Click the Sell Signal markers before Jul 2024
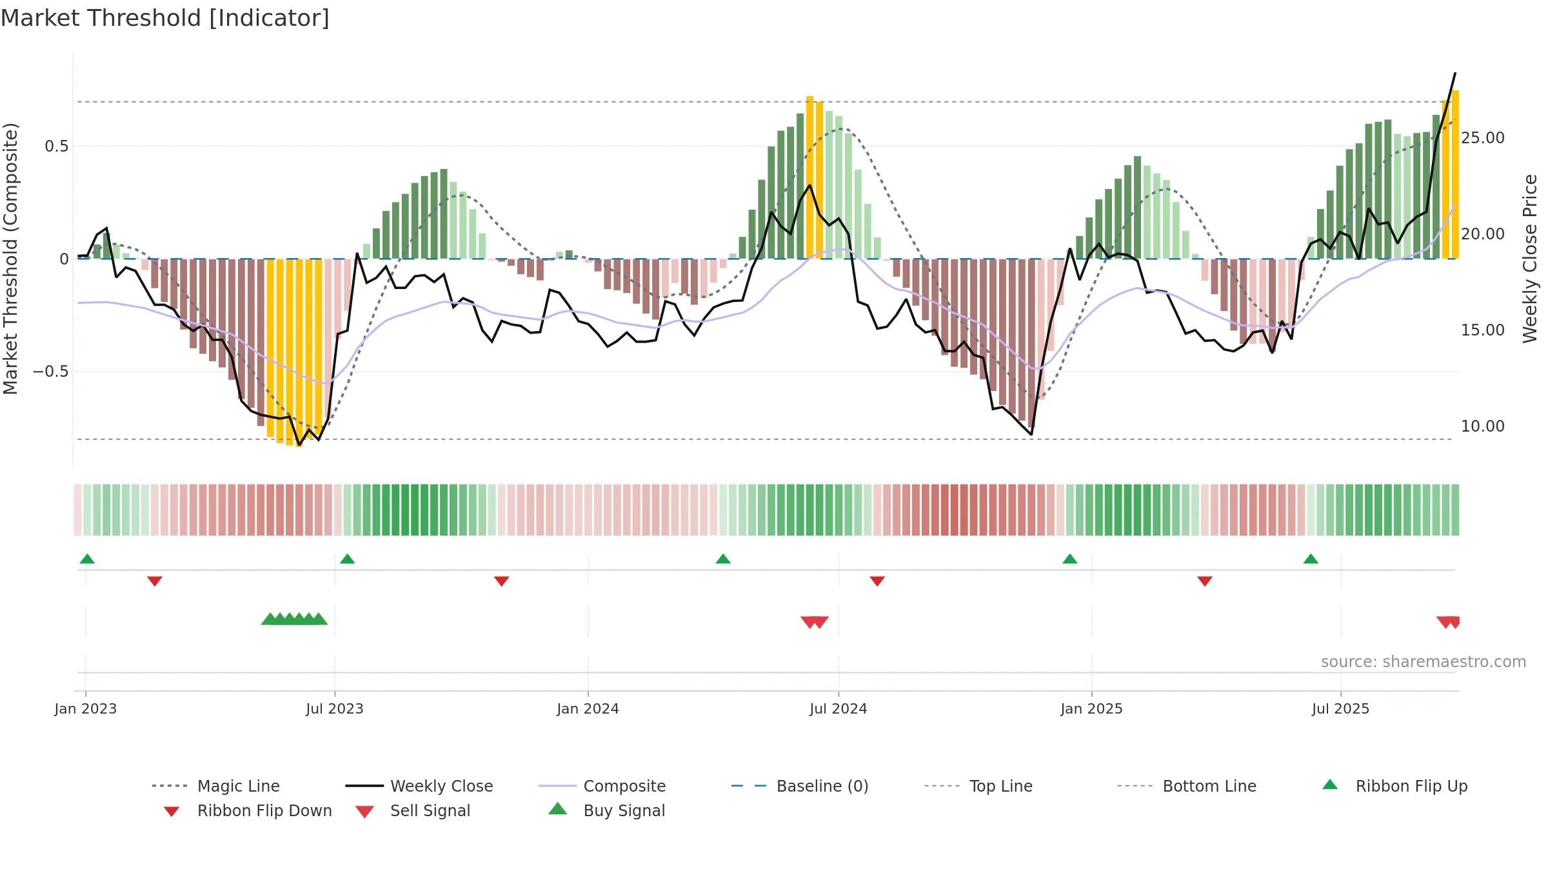This screenshot has width=1548, height=871. click(x=815, y=623)
